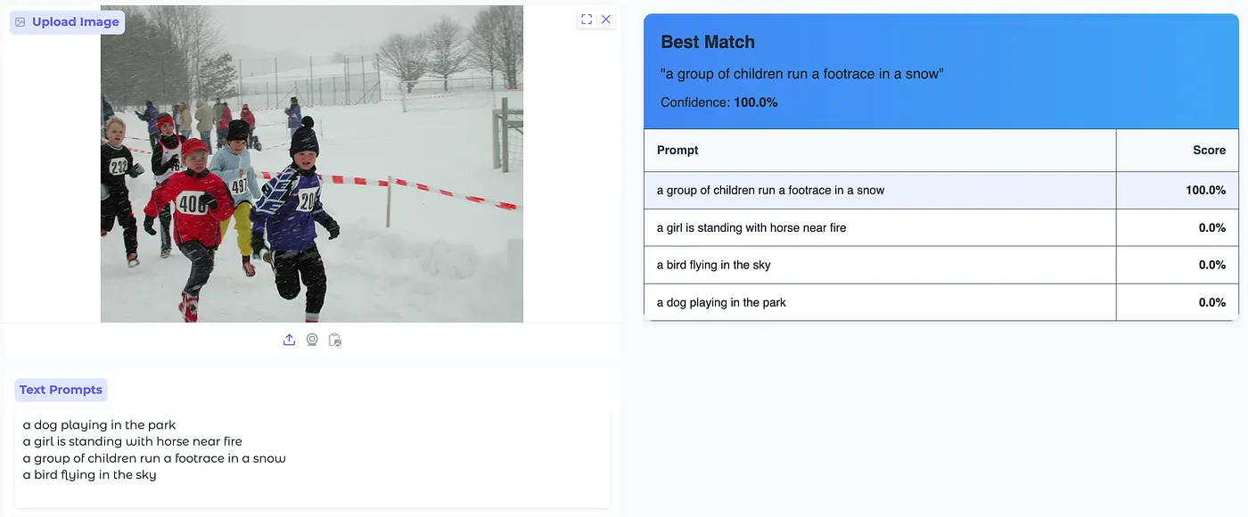Choose the paste-from-clipboard source icon
This screenshot has width=1248, height=517.
(x=335, y=340)
